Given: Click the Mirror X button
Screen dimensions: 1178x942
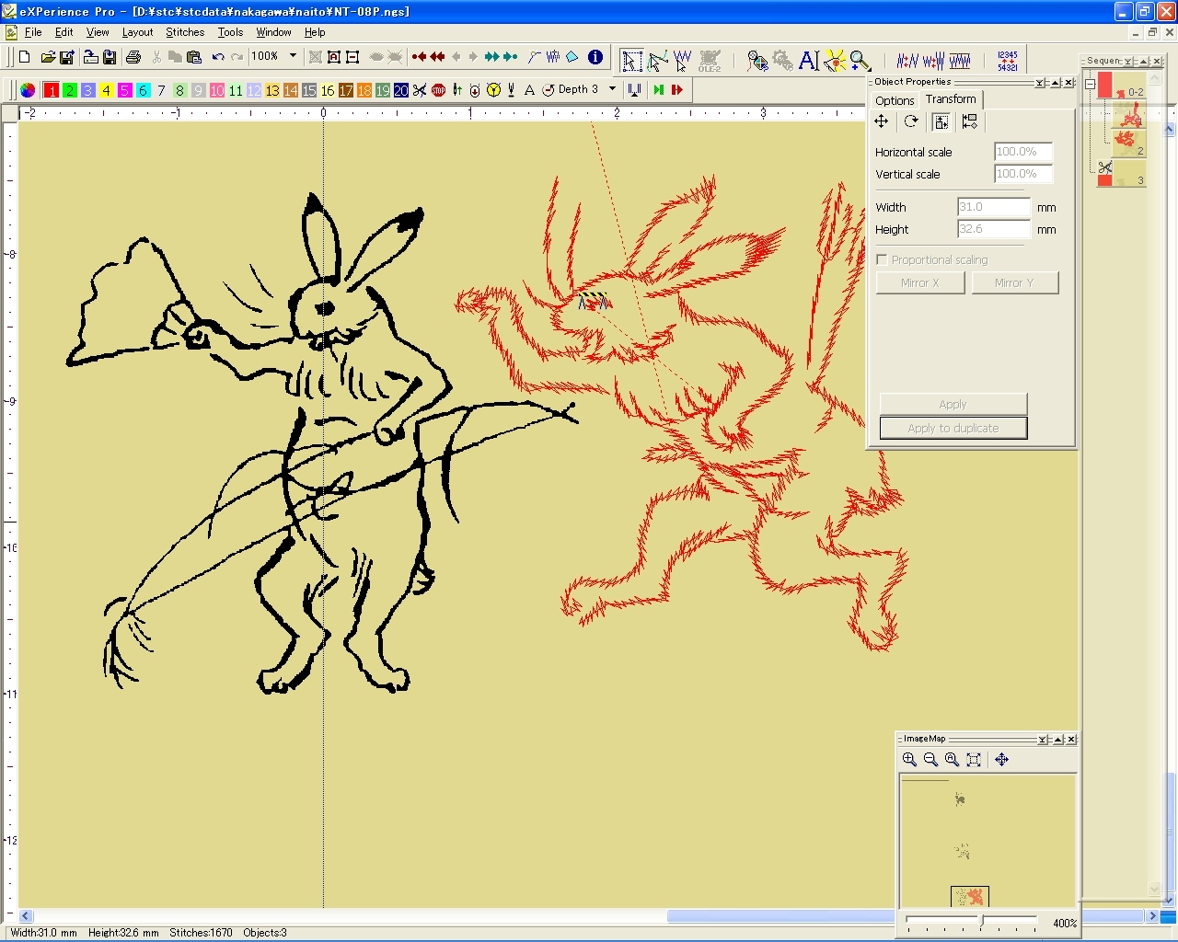Looking at the screenshot, I should tap(920, 282).
